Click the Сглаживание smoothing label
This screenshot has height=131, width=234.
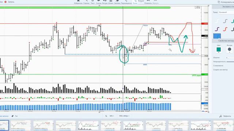click(218, 65)
